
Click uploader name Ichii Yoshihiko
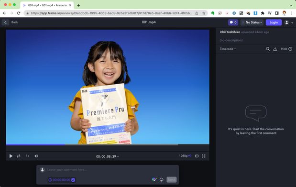tap(230, 32)
